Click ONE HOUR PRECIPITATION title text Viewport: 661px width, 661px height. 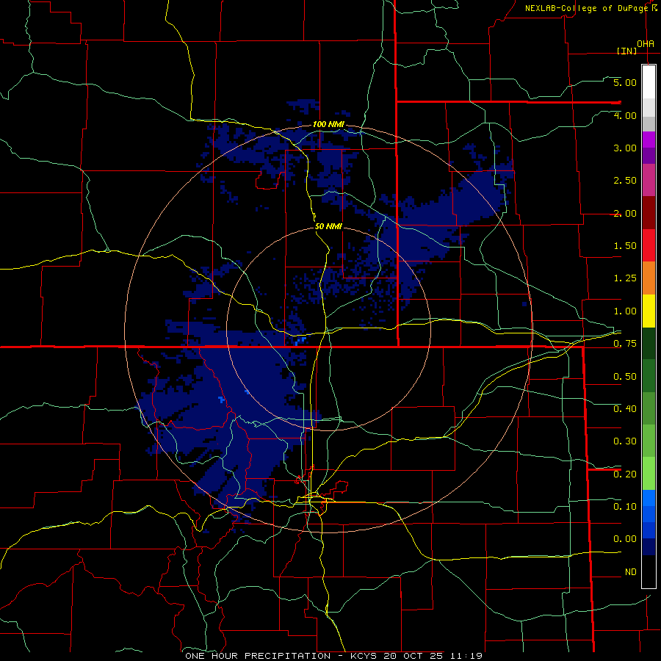tap(258, 656)
